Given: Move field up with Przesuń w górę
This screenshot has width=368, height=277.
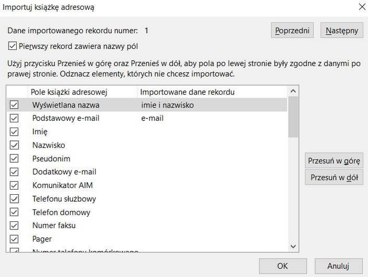Looking at the screenshot, I should (334, 161).
